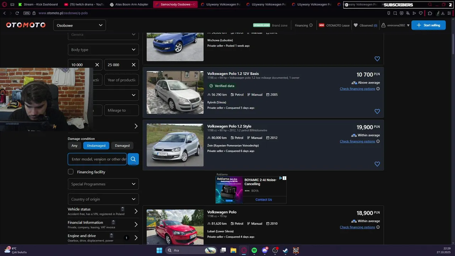Switch to Stream - Kick Dashboard tab

click(x=38, y=5)
